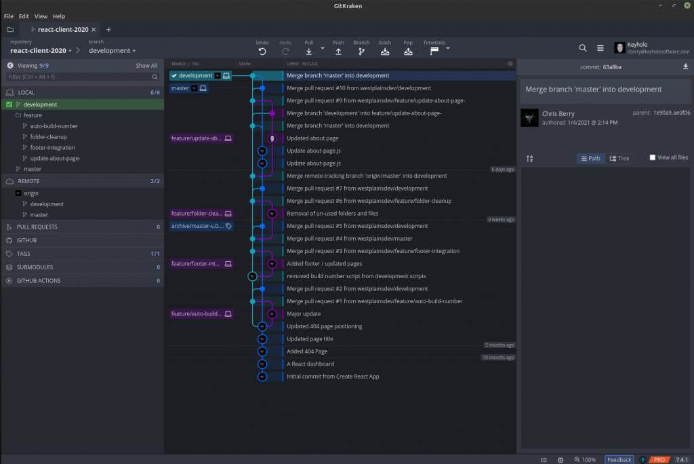Click the archive/master tag icon
This screenshot has width=694, height=464.
click(229, 226)
